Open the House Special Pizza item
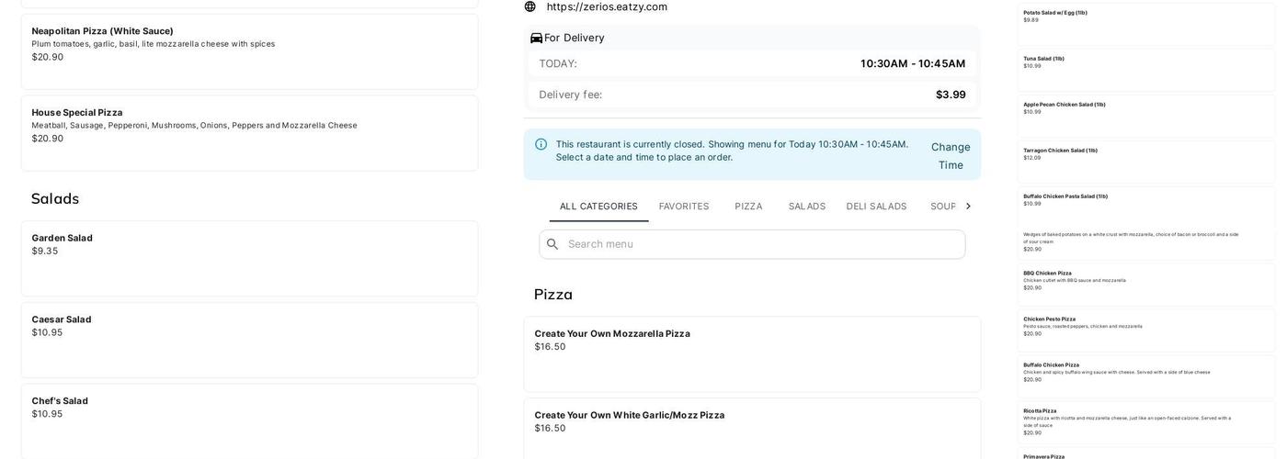The width and height of the screenshot is (1287, 459). [x=249, y=133]
